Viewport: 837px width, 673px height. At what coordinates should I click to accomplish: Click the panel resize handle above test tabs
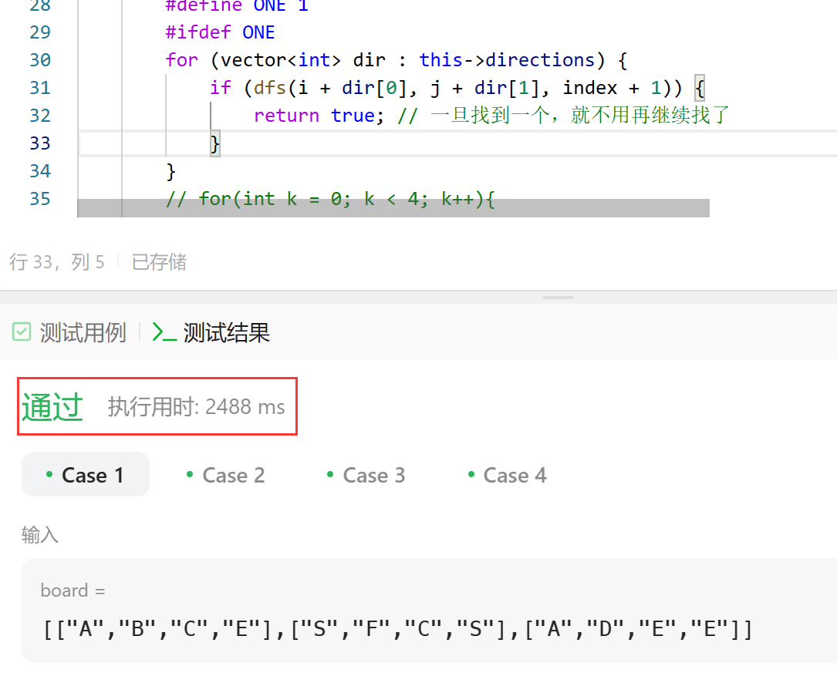[x=558, y=297]
